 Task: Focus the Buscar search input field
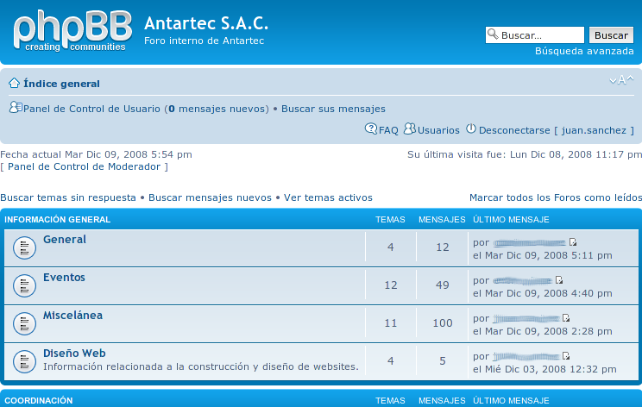tap(535, 34)
